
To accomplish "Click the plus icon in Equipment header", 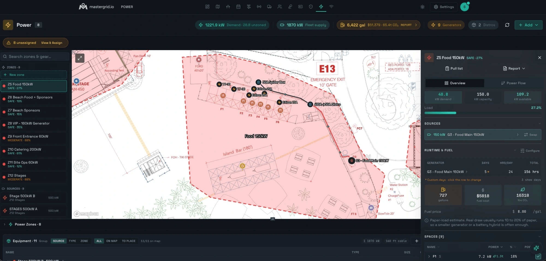I will [x=417, y=241].
